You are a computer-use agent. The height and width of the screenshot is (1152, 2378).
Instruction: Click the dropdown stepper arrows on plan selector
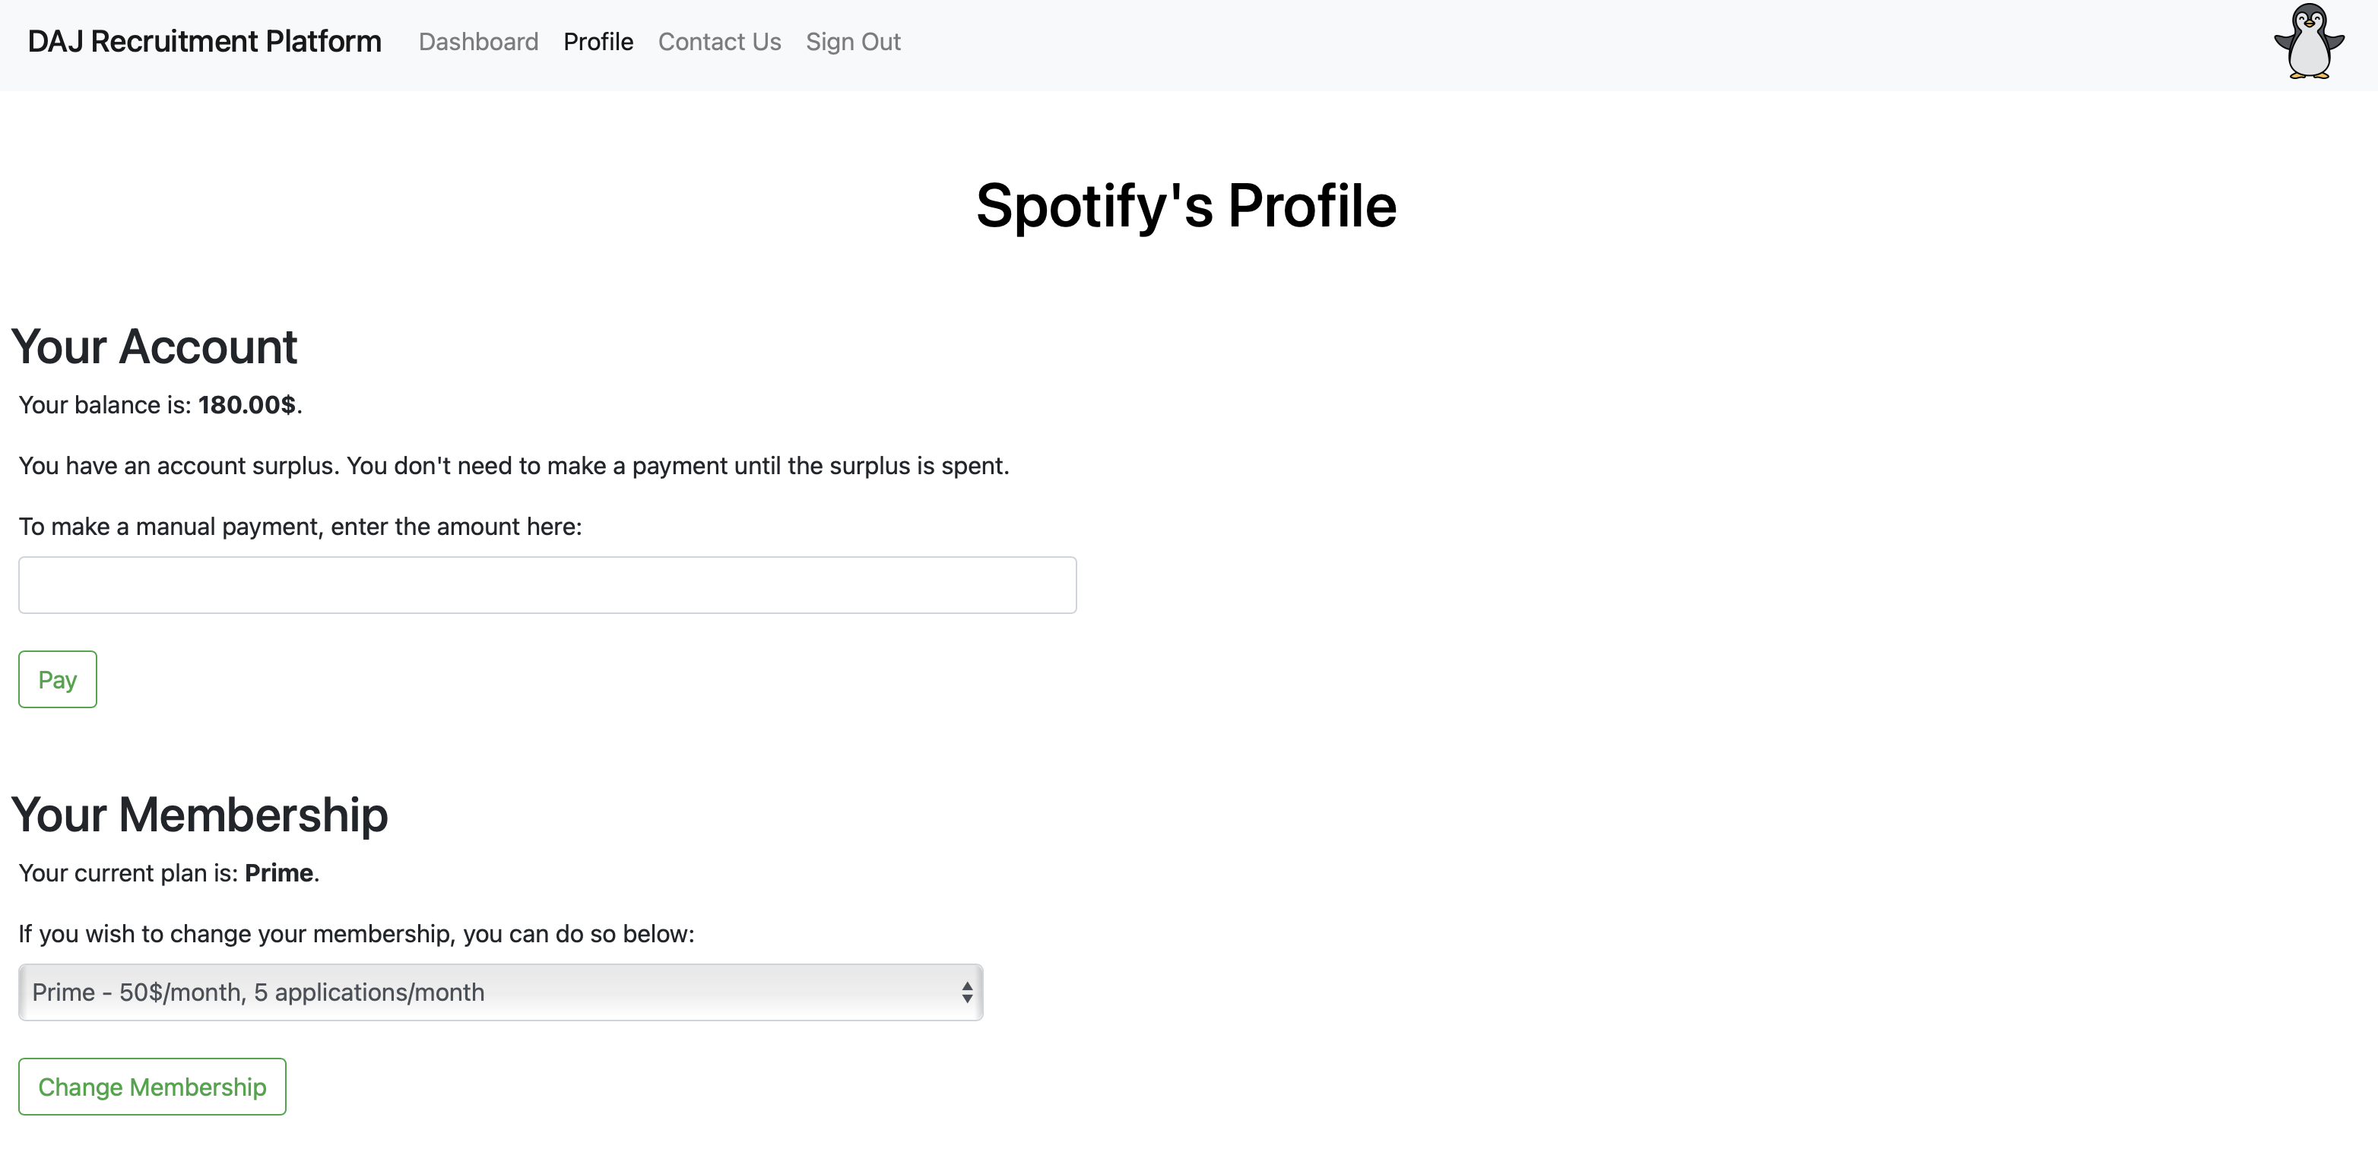[x=965, y=992]
